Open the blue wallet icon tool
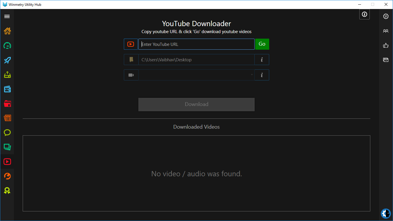Image resolution: width=393 pixels, height=221 pixels. coord(7,89)
